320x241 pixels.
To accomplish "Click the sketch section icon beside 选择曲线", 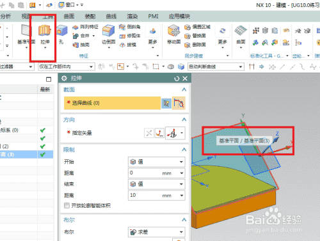I will pyautogui.click(x=166, y=104).
